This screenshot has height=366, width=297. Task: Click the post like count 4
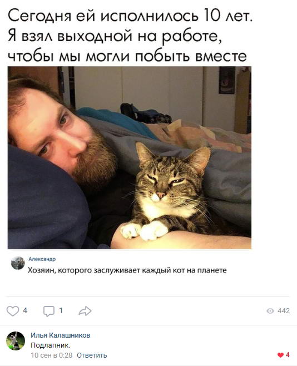pyautogui.click(x=25, y=311)
